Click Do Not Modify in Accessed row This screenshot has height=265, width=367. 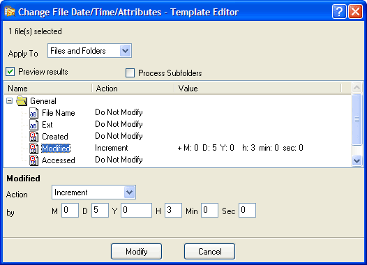point(119,160)
